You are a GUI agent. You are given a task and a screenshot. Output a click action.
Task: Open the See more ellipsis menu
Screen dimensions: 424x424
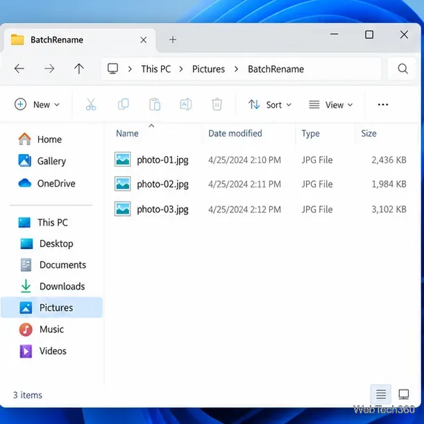point(383,104)
